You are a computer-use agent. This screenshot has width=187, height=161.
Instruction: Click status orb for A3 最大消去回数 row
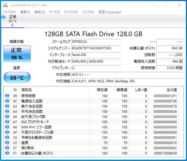(x=7, y=106)
